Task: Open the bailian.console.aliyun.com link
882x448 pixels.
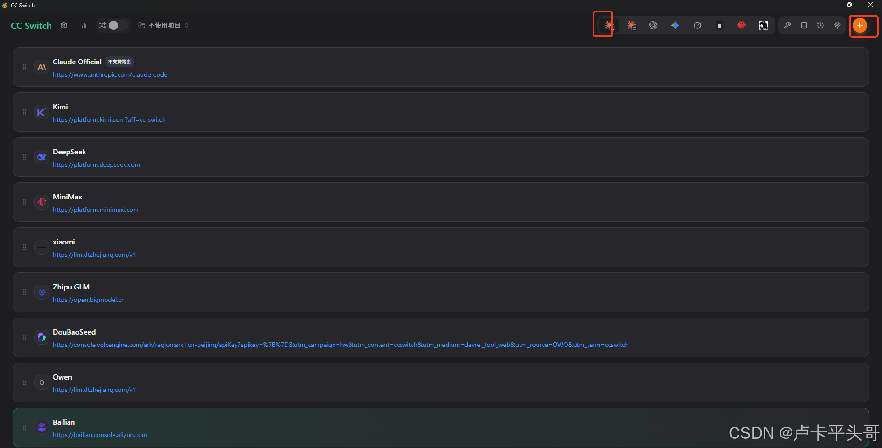Action: tap(100, 435)
